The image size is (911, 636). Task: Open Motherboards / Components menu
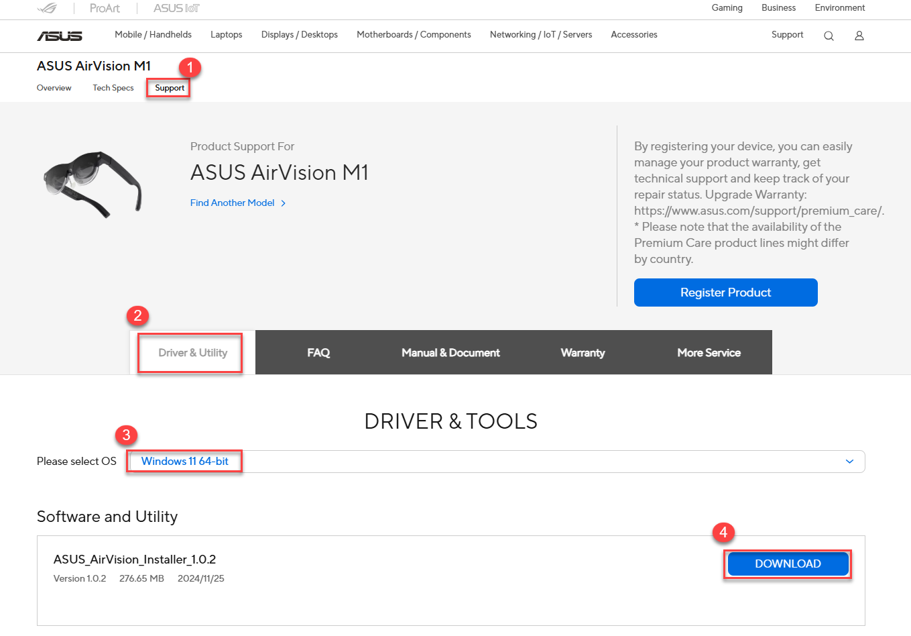[x=414, y=35]
